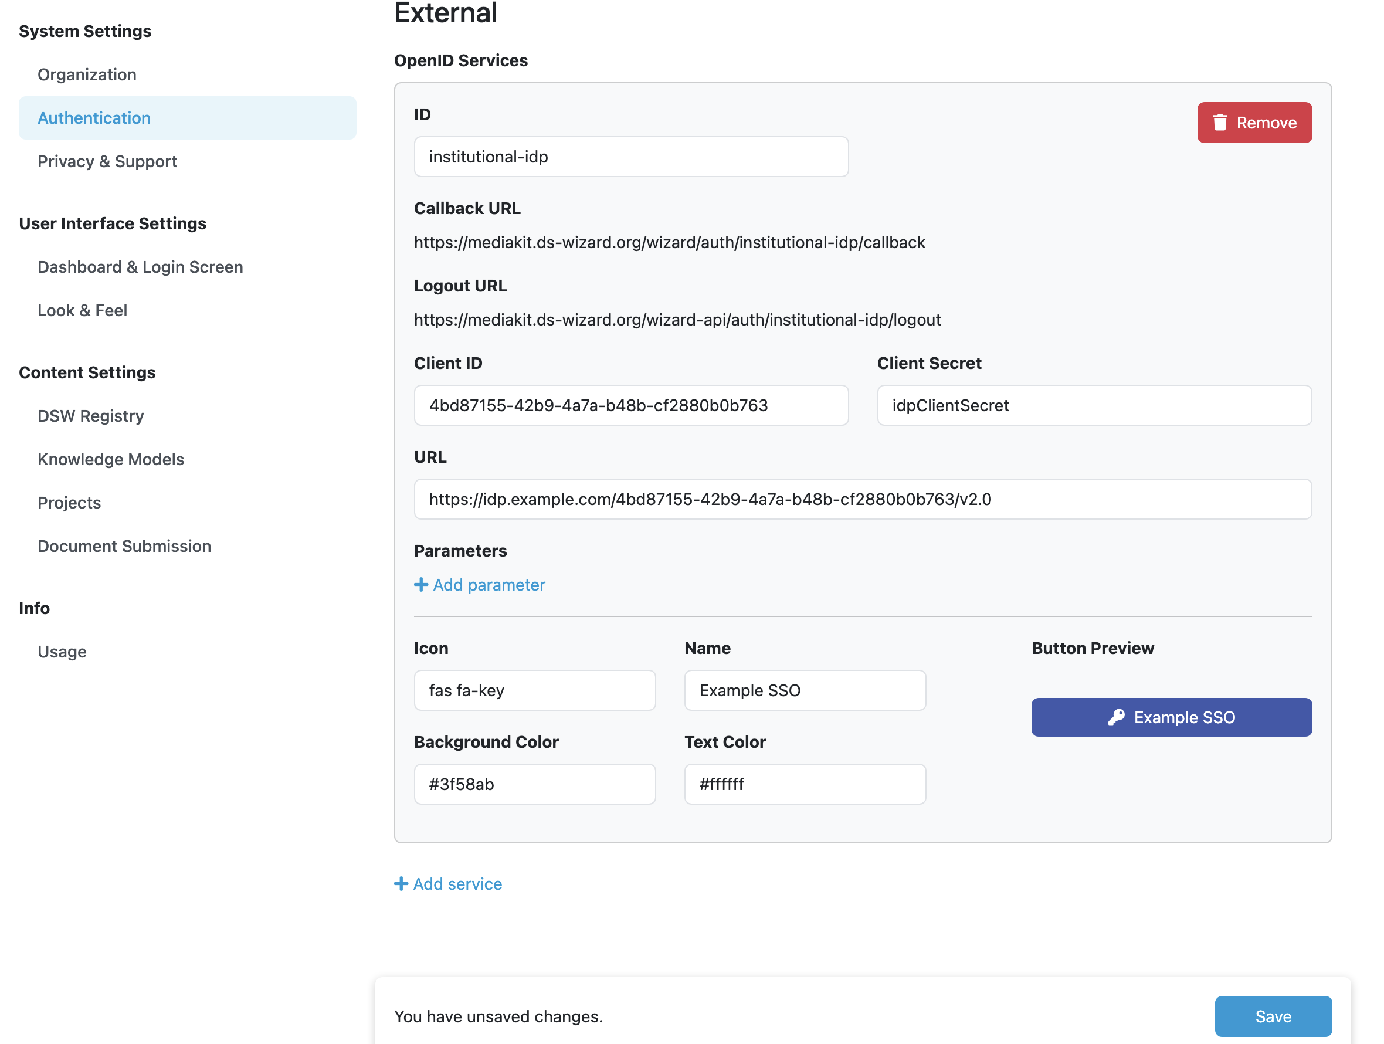Click the ID field institutional-idp
Screen dimensions: 1384x1044
(x=632, y=157)
